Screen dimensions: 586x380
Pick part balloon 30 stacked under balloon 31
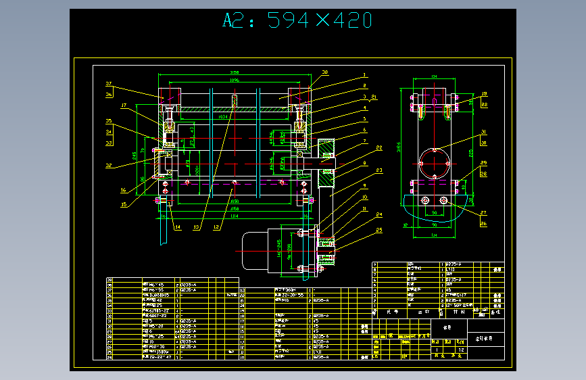point(483,143)
